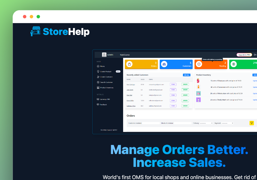Click the Upgrade to PRO button
The height and width of the screenshot is (180, 257).
pyautogui.click(x=244, y=55)
